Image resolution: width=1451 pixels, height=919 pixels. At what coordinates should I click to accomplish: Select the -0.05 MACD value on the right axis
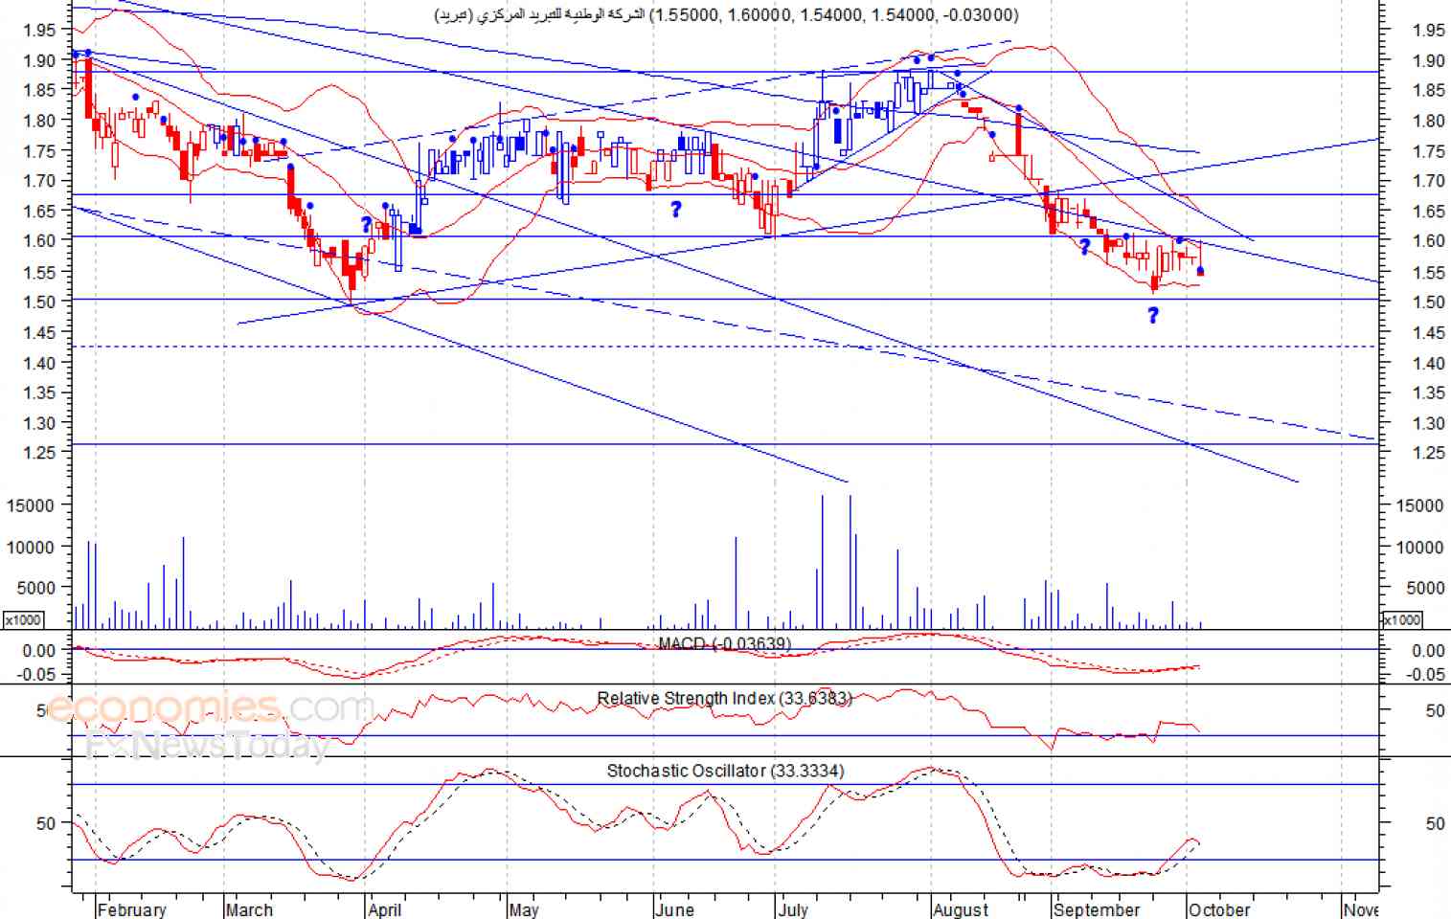tap(1426, 674)
